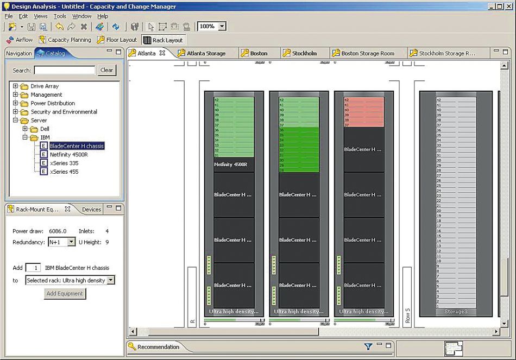Expand the Dell folder
The width and height of the screenshot is (516, 360).
pos(25,129)
